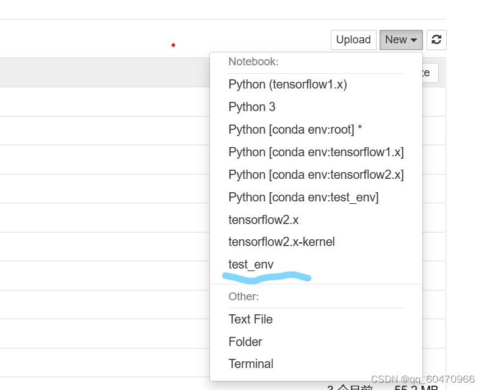Create a Python (tensorflow1.x) notebook
This screenshot has height=390, width=484.
tap(287, 84)
